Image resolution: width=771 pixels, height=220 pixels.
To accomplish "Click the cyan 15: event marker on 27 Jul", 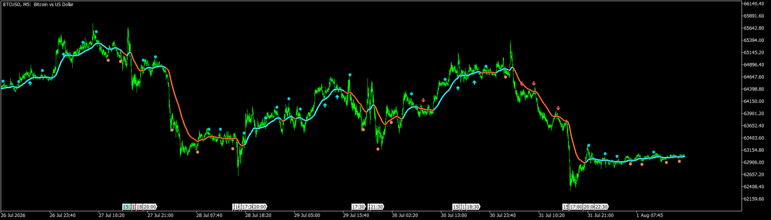I will click(127, 207).
